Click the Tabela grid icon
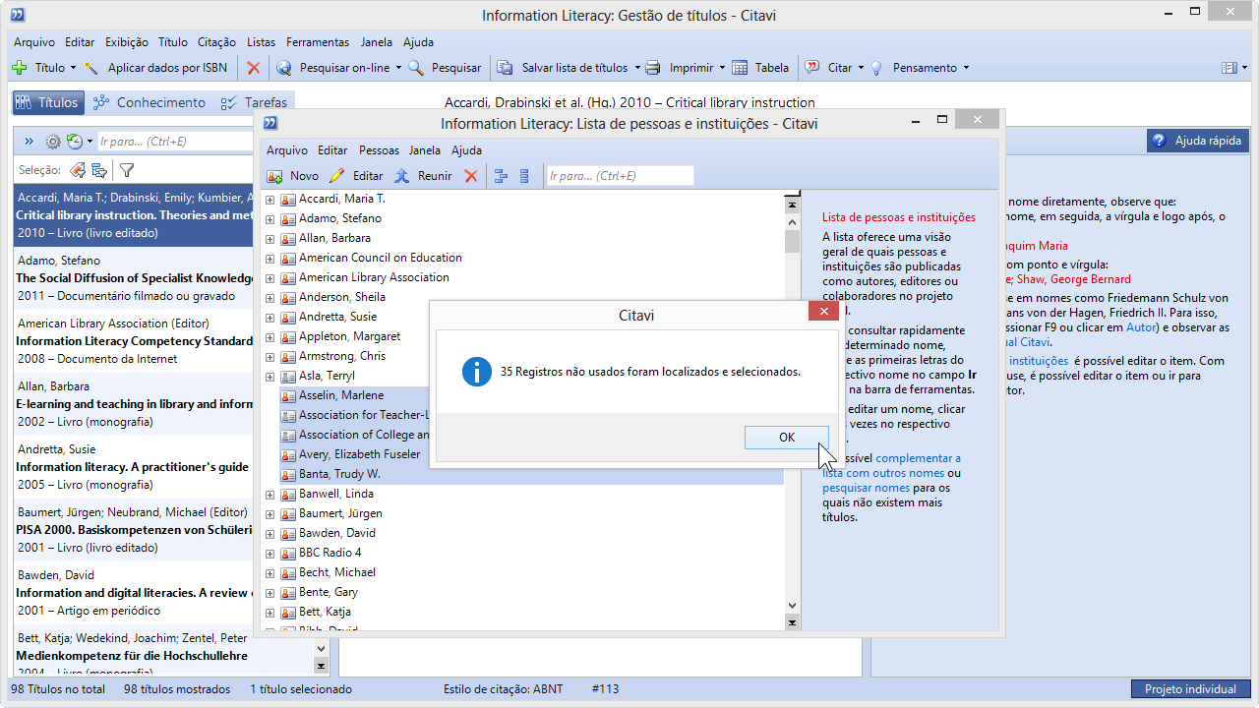Screen dimensions: 1259x708 coord(739,68)
